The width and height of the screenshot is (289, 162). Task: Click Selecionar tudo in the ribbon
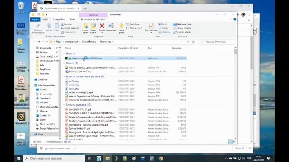coord(182,24)
